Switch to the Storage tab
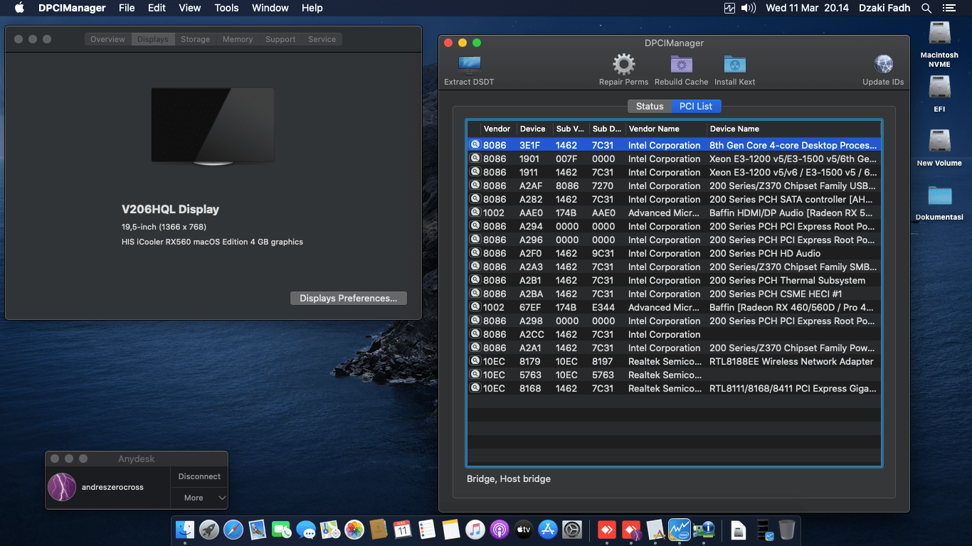972x546 pixels. (x=195, y=39)
